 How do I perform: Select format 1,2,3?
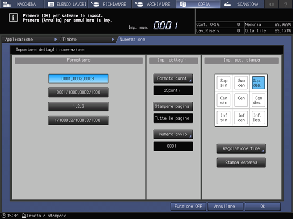pyautogui.click(x=78, y=106)
